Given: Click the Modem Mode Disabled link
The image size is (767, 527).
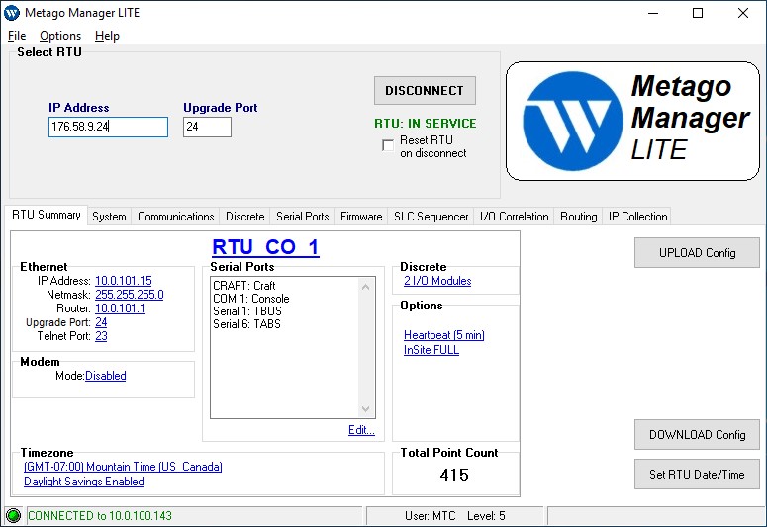Looking at the screenshot, I should tap(106, 376).
